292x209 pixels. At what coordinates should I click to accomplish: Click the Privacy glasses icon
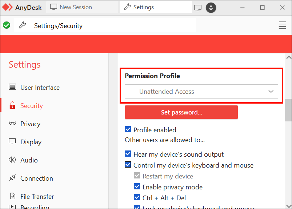click(12, 124)
